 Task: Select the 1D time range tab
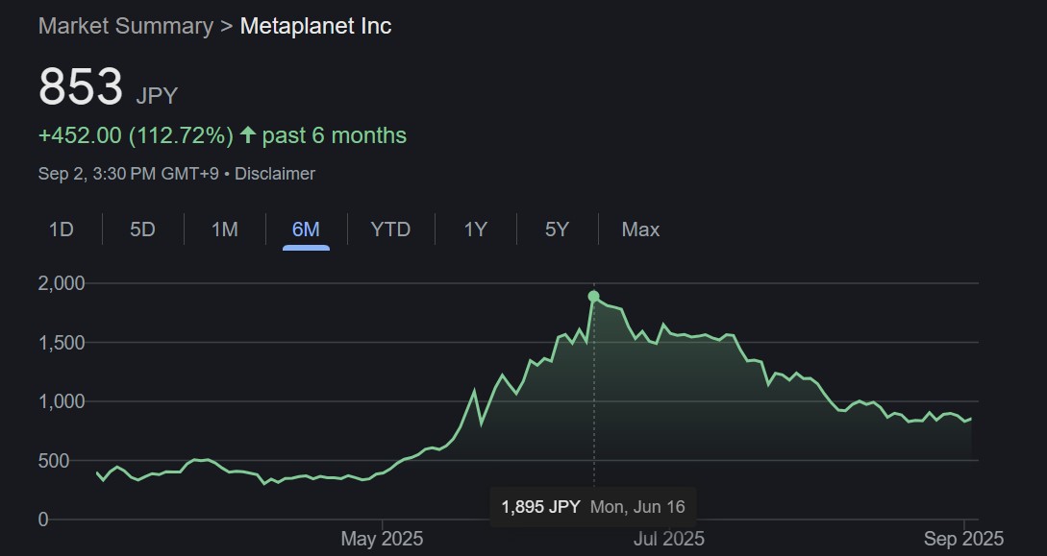[x=62, y=230]
